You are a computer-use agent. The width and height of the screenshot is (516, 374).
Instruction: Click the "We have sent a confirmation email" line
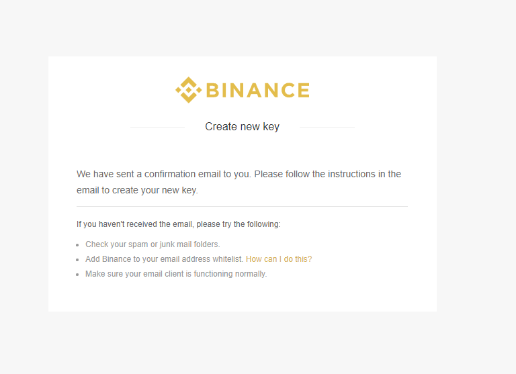(239, 174)
